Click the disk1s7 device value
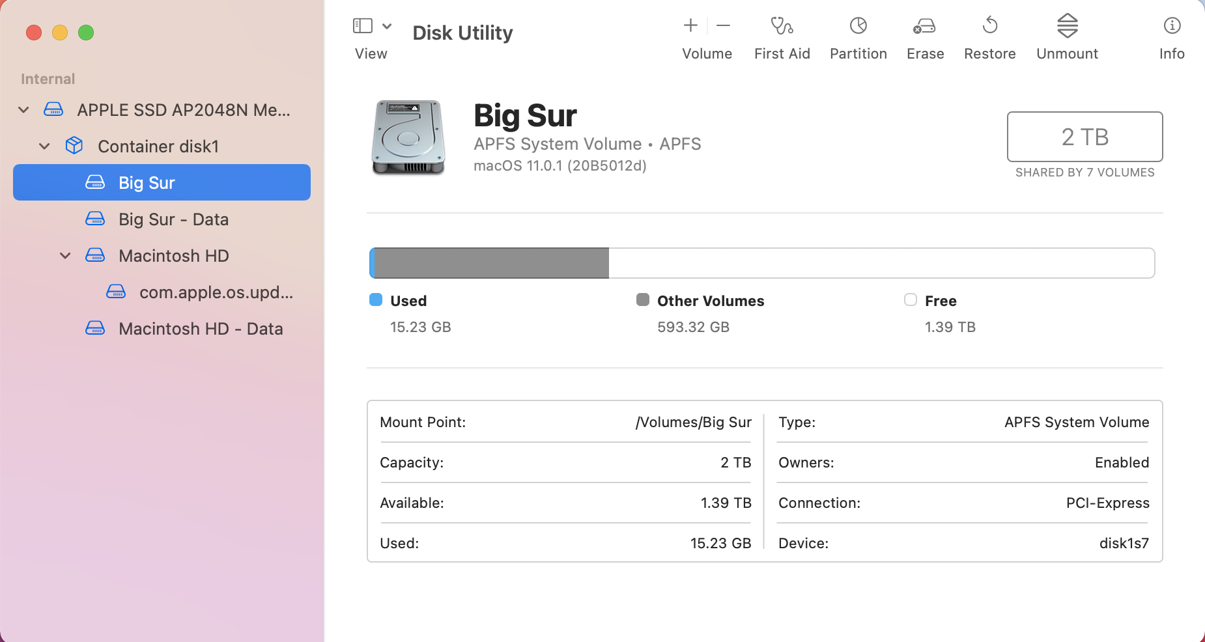 point(1124,544)
